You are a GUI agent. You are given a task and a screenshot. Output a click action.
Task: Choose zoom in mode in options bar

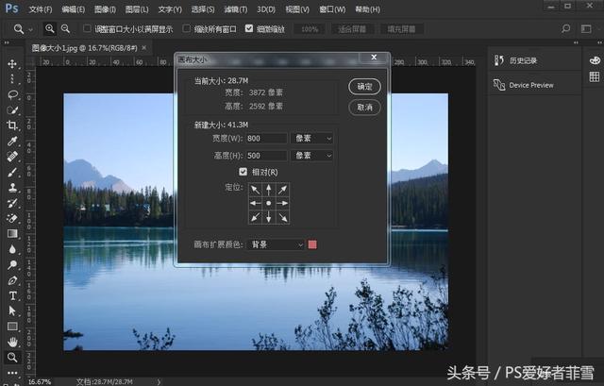click(x=50, y=28)
